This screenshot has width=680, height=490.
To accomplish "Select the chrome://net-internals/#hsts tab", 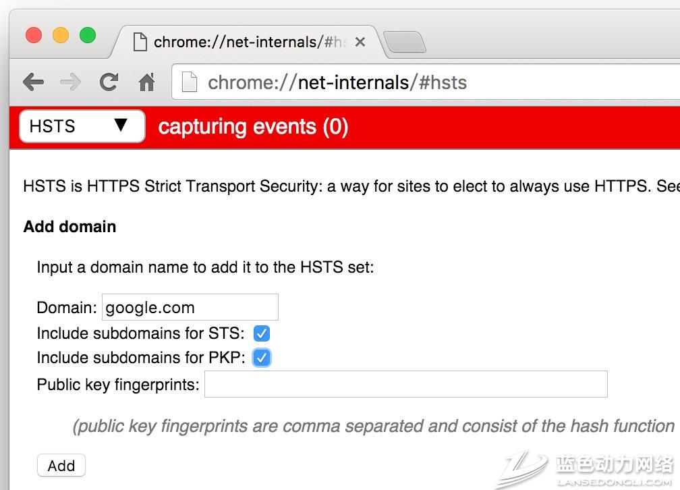I will click(x=243, y=42).
